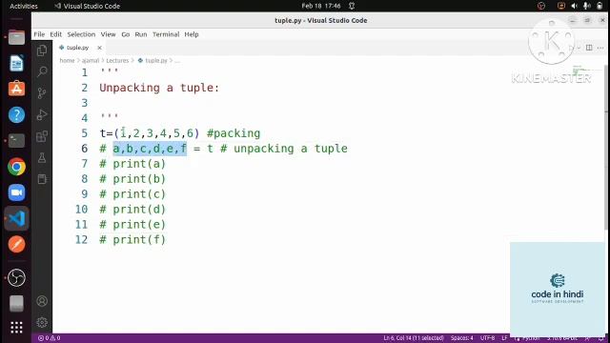610x343 pixels.
Task: Click line number 10 in the gutter
Action: [81, 210]
